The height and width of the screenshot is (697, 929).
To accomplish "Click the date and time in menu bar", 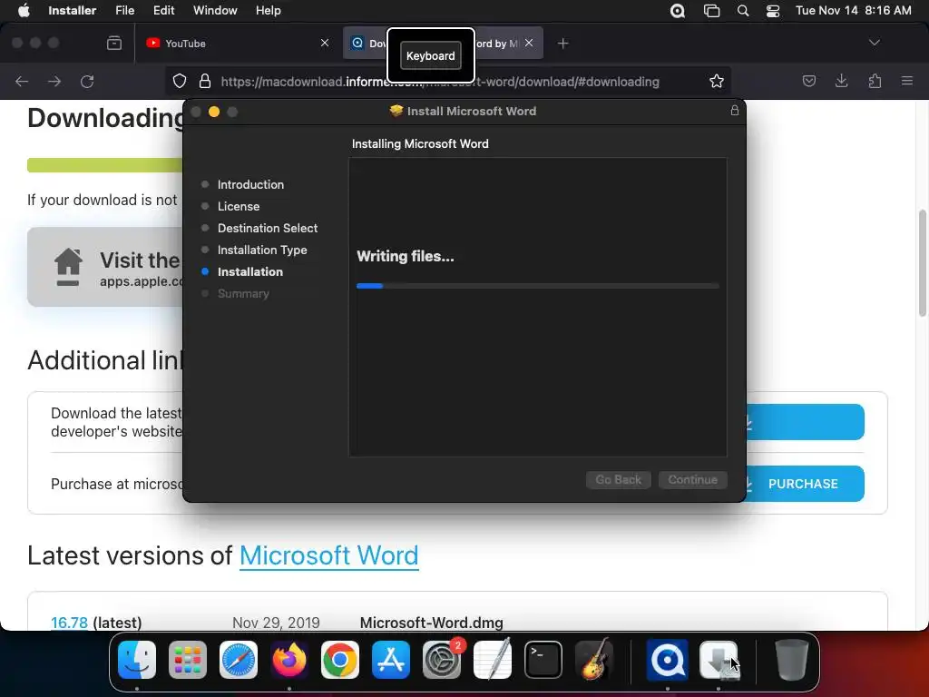I will pyautogui.click(x=853, y=11).
